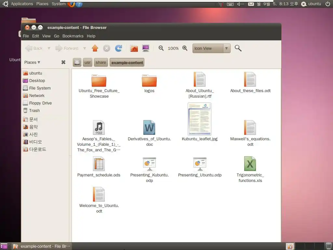Select the Presenting_Ubuntu.odp presentation
Image resolution: width=333 pixels, height=250 pixels.
tap(200, 167)
